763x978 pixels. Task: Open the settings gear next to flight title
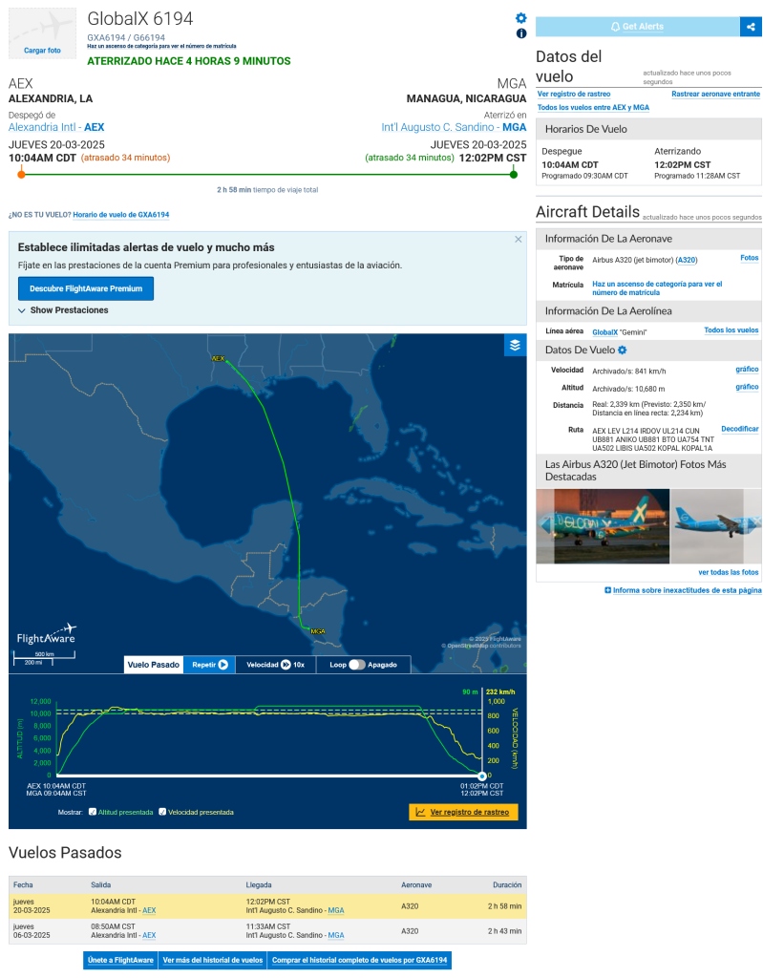point(520,18)
